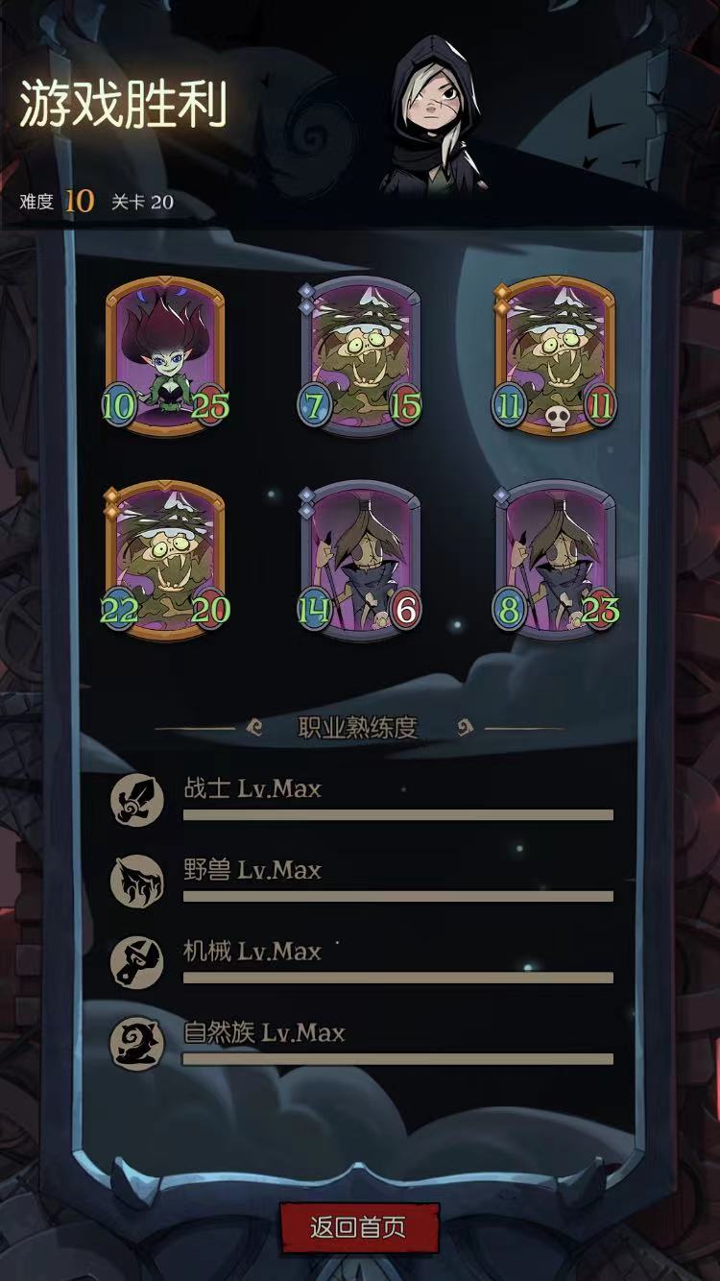
Task: Click the 自然族 Lv.Max progress bar
Action: pyautogui.click(x=397, y=1059)
